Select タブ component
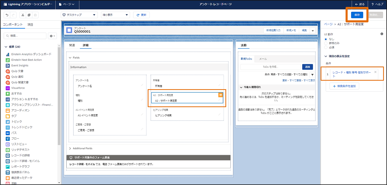Image resolution: width=387 pixels, height=185 pixels. (x=11, y=116)
